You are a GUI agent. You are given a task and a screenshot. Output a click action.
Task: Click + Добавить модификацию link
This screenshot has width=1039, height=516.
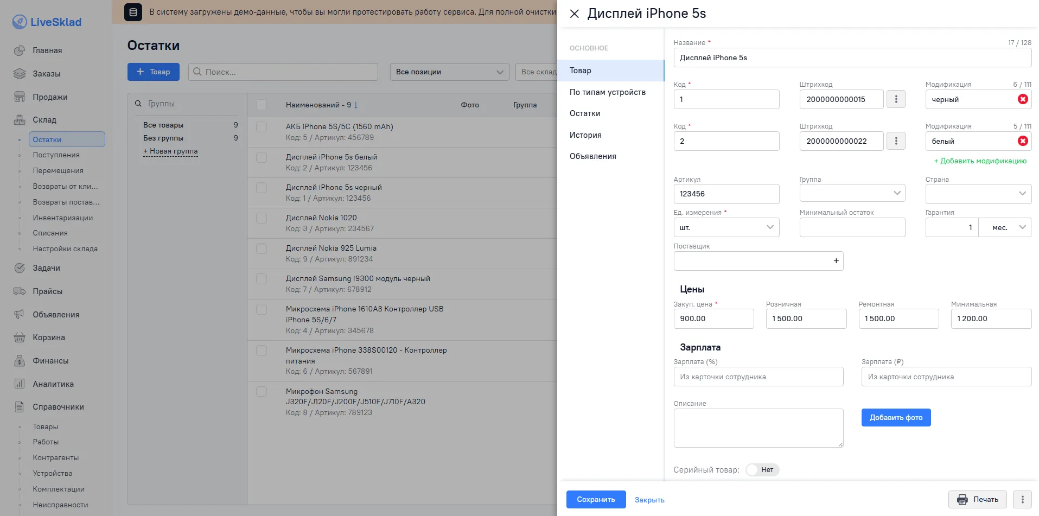click(x=980, y=161)
